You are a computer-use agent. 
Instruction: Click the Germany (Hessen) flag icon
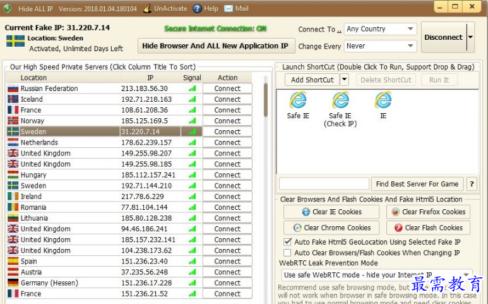coord(13,283)
